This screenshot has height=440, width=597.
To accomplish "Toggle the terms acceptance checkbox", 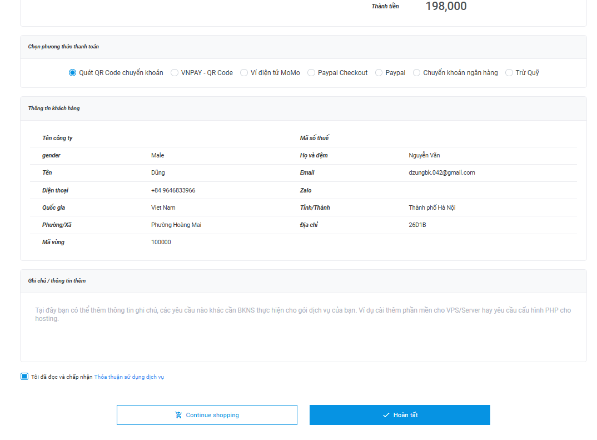I will tap(24, 377).
